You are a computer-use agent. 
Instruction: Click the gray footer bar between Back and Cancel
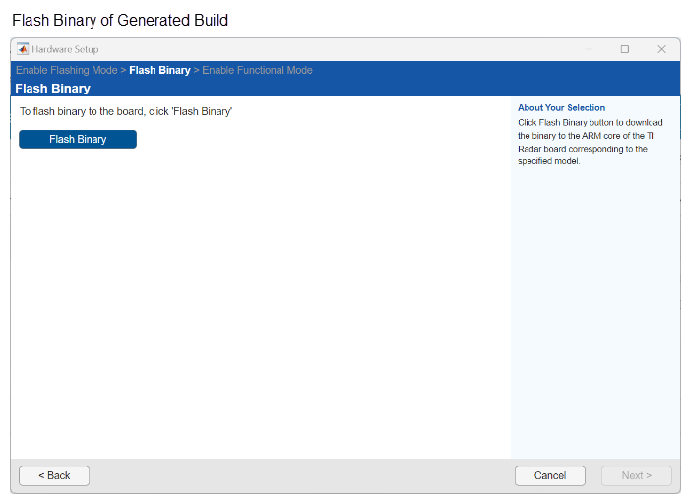295,475
